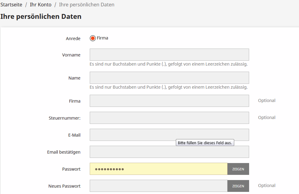Focus the Firma company text field
The width and height of the screenshot is (299, 194).
pyautogui.click(x=169, y=101)
